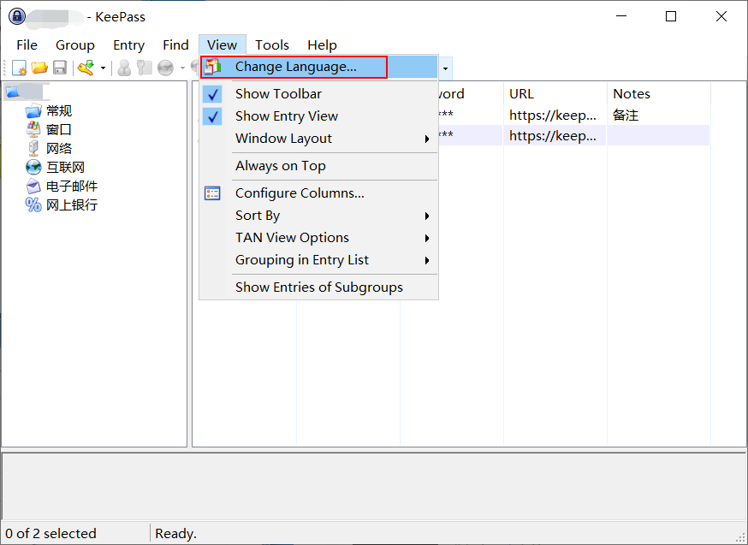
Task: Click the Open database folder icon
Action: click(x=39, y=68)
